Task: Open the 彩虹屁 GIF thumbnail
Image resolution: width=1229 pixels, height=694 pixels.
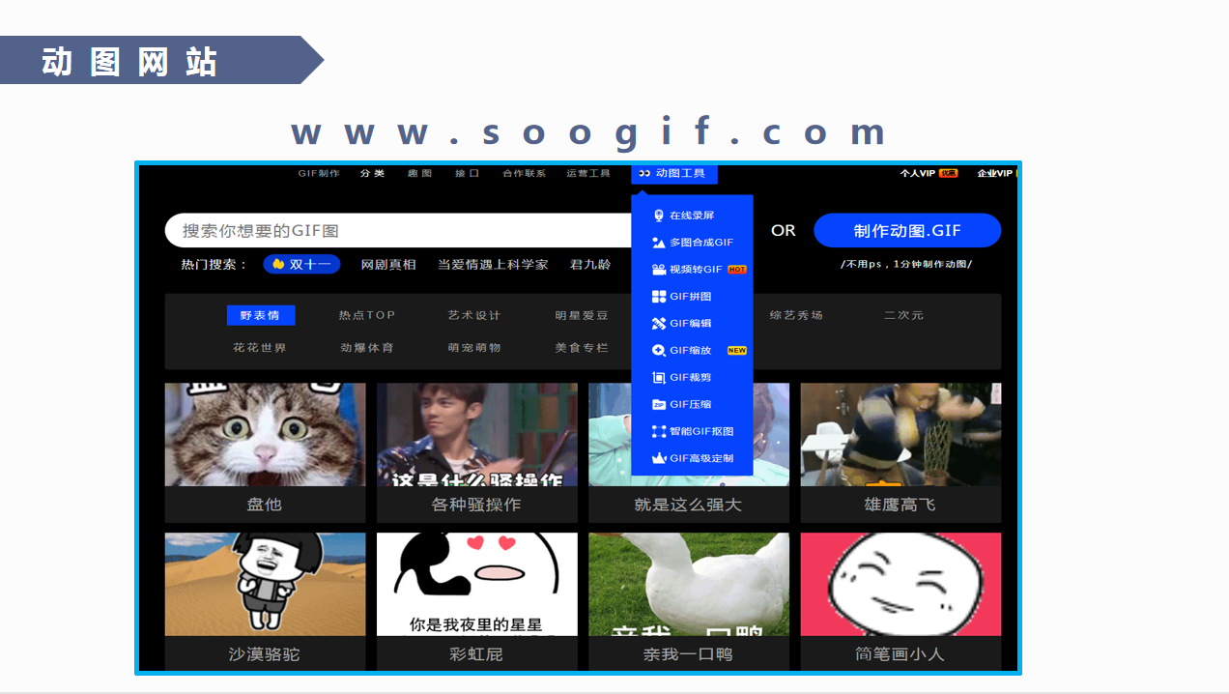Action: tap(476, 583)
